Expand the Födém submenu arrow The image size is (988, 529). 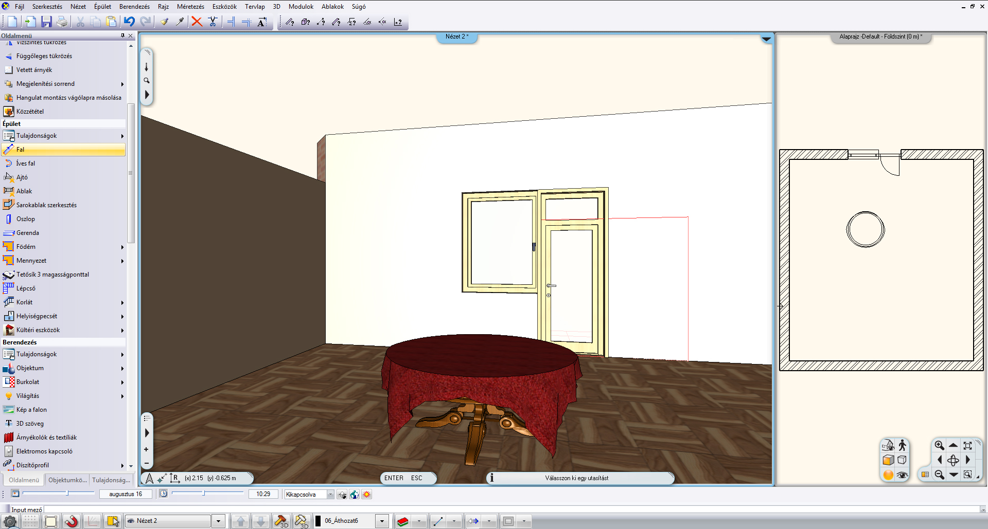pos(122,247)
